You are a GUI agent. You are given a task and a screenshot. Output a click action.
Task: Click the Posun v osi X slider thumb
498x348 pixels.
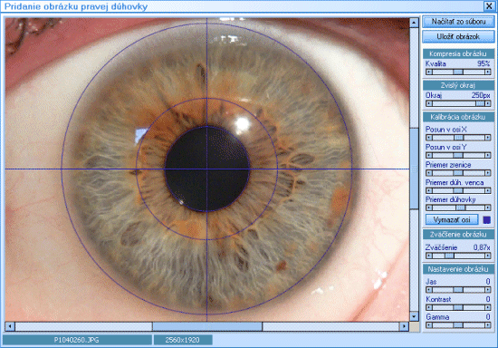point(459,138)
